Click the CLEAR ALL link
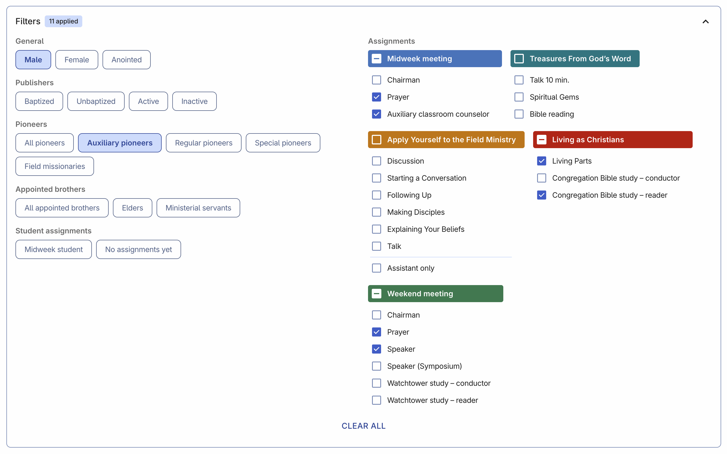727x454 pixels. pos(363,426)
